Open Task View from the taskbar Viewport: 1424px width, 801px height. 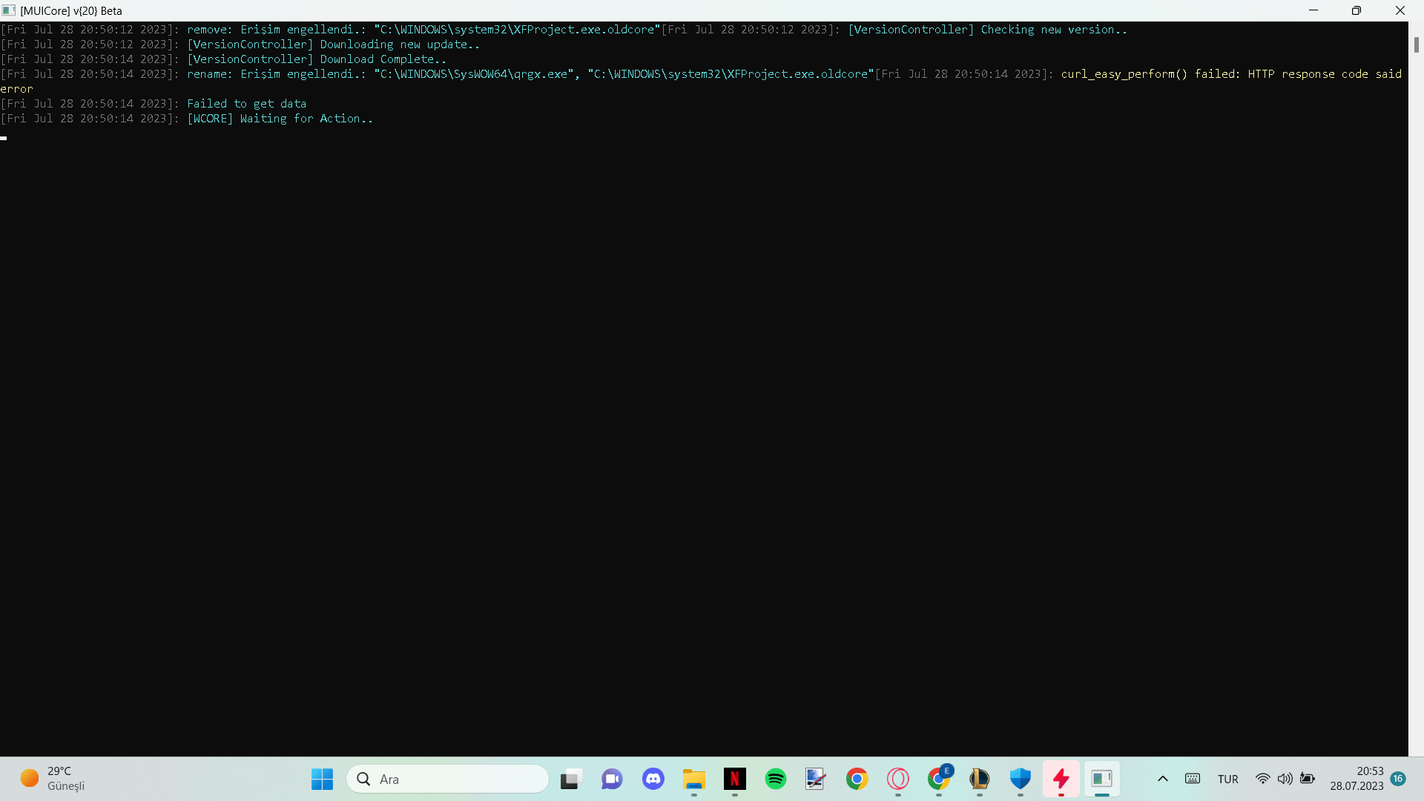(570, 779)
